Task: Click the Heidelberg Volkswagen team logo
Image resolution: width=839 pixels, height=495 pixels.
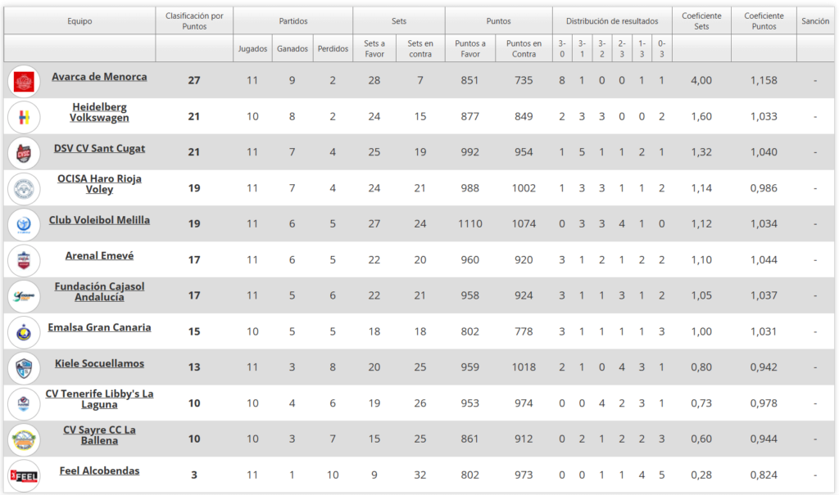Action: (24, 117)
